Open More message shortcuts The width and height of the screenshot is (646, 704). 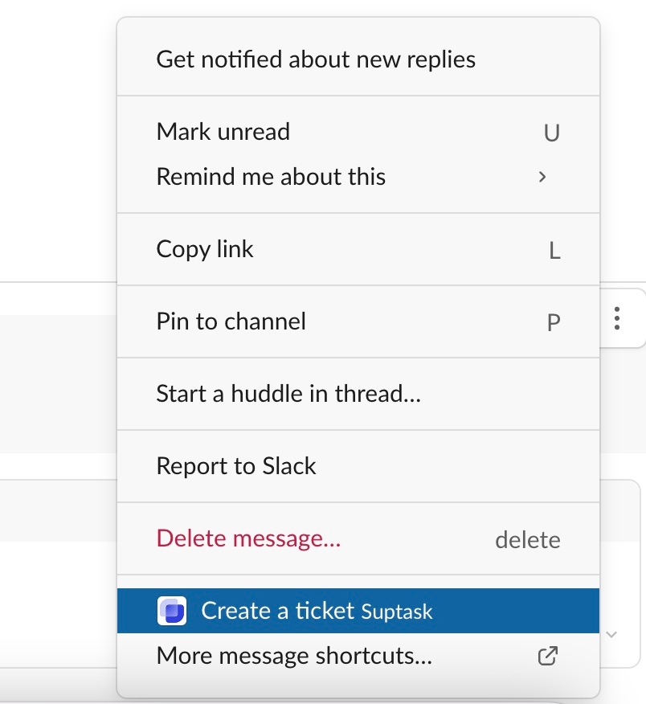click(294, 656)
